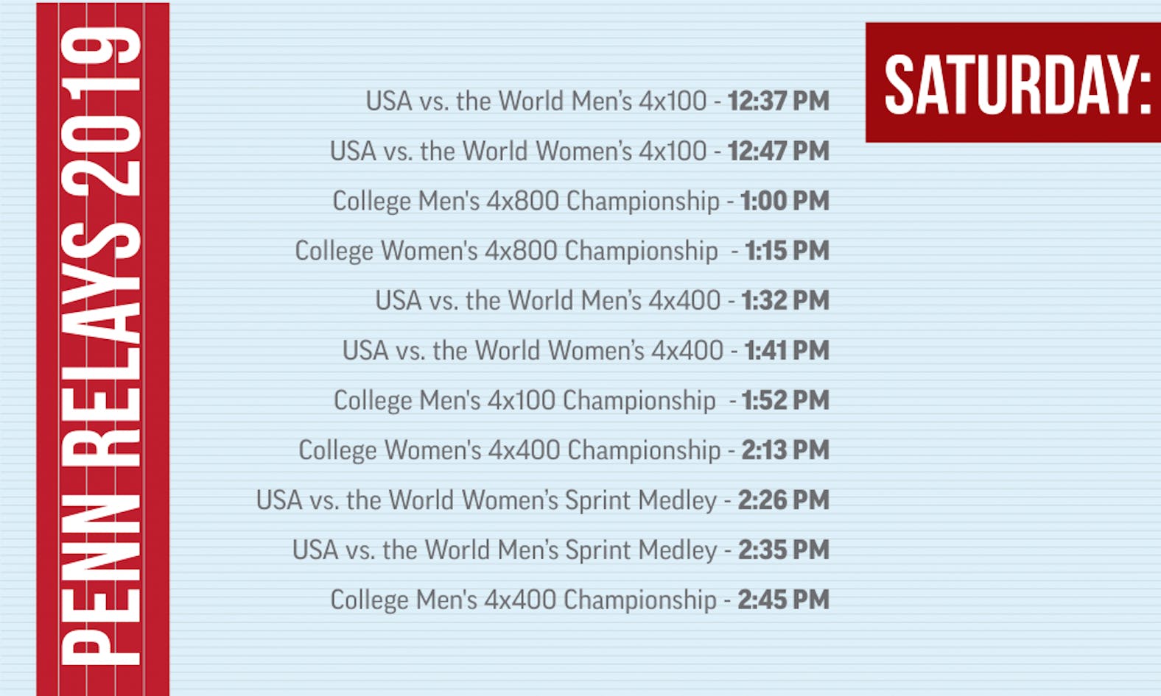Select USA vs. the World Women's Sprint Medley
The height and width of the screenshot is (696, 1161).
point(486,500)
